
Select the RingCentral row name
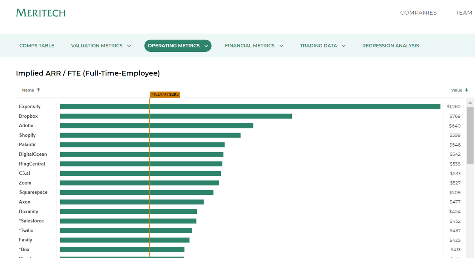[x=32, y=164]
